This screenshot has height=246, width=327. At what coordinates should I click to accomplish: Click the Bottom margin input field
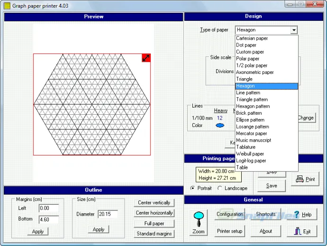tap(49, 220)
